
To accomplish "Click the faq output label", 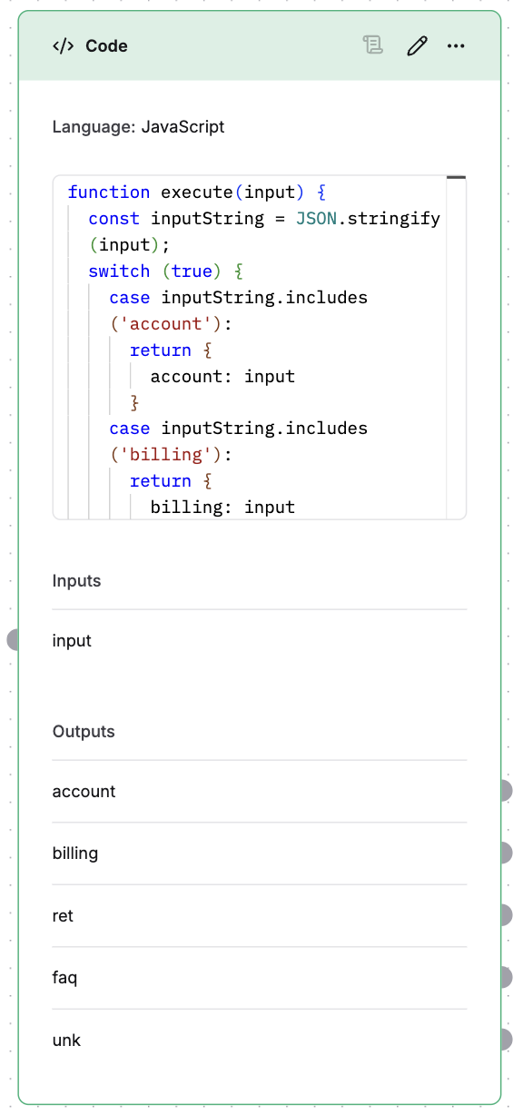I will click(x=64, y=977).
